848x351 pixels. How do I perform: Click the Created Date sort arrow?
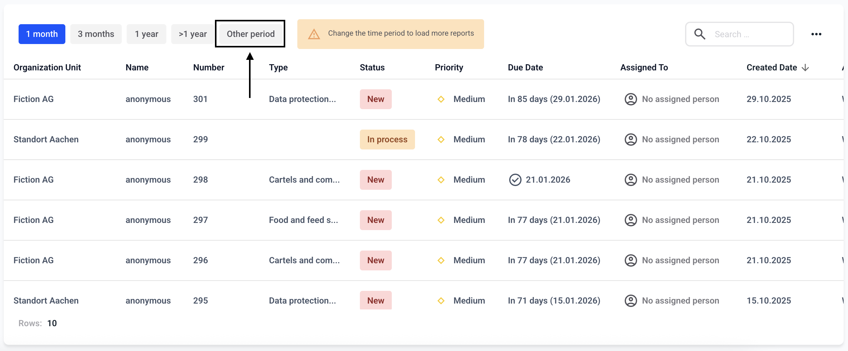click(x=805, y=68)
